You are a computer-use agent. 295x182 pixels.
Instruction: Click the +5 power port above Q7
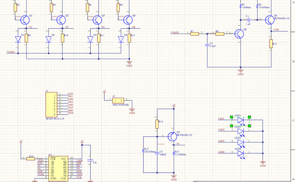(174, 105)
